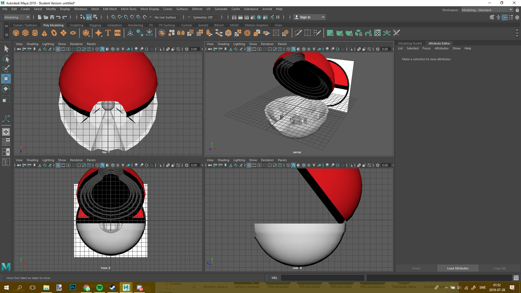Click the green planar UV mapping icon
This screenshot has width=521, height=293.
330,33
